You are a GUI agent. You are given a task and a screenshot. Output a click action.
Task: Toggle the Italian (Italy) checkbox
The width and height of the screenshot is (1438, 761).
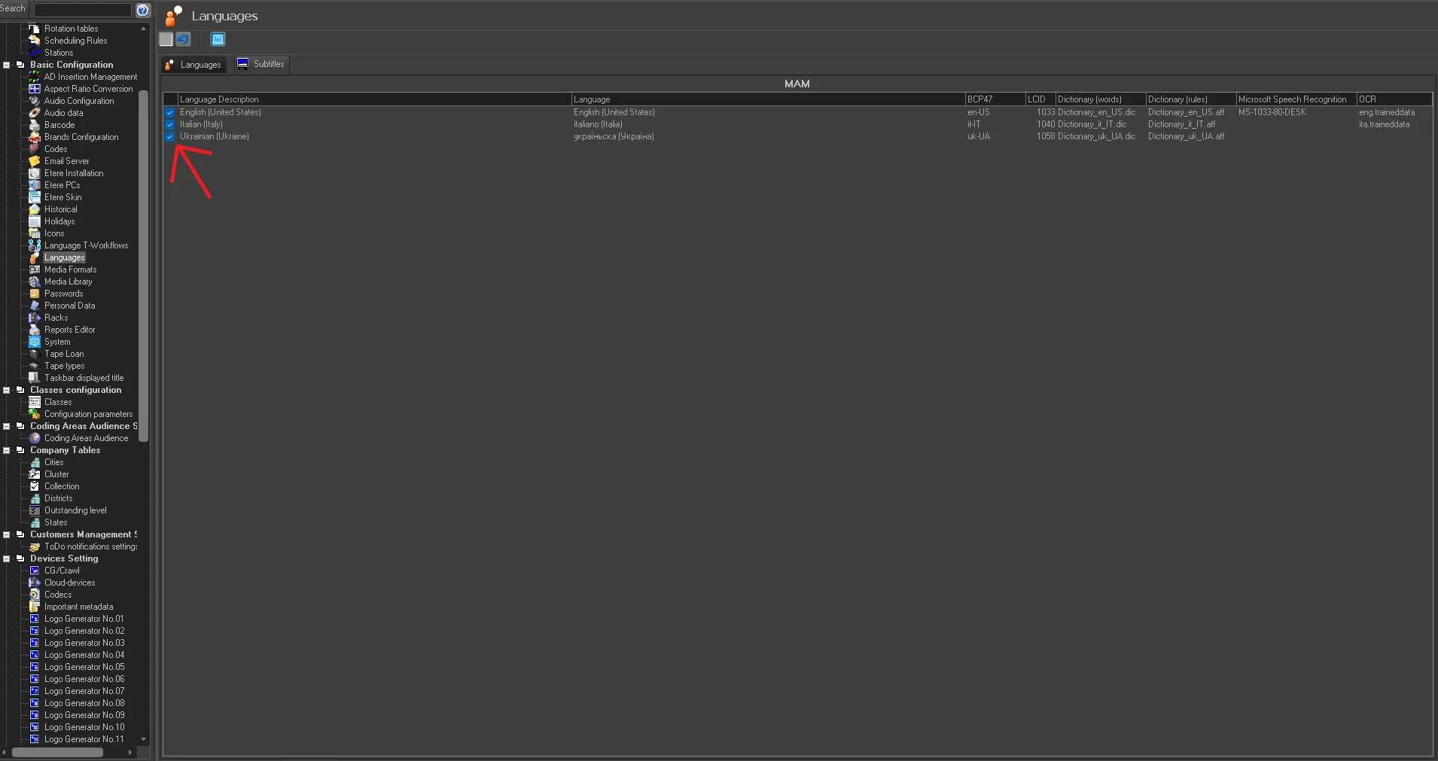coord(170,124)
